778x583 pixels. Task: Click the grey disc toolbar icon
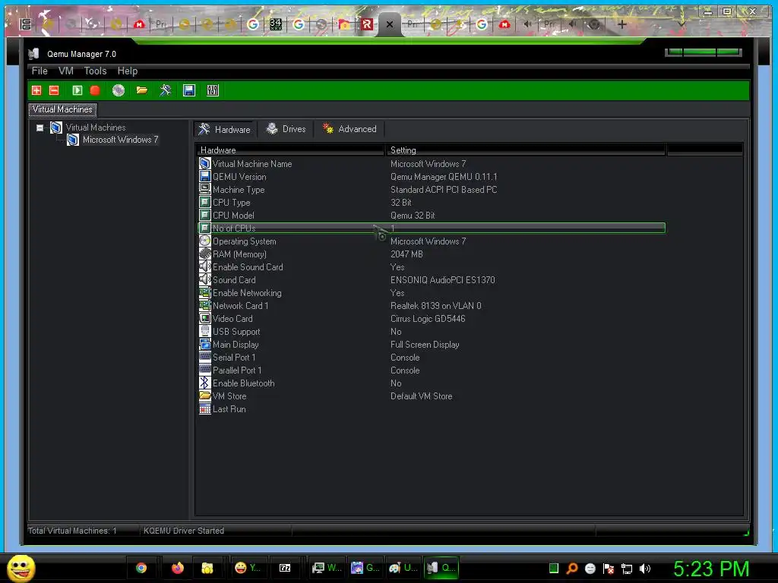(x=118, y=90)
